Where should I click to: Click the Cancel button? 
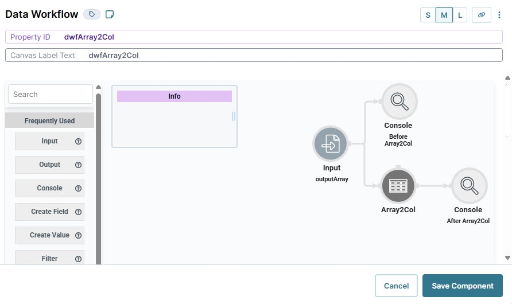(396, 286)
